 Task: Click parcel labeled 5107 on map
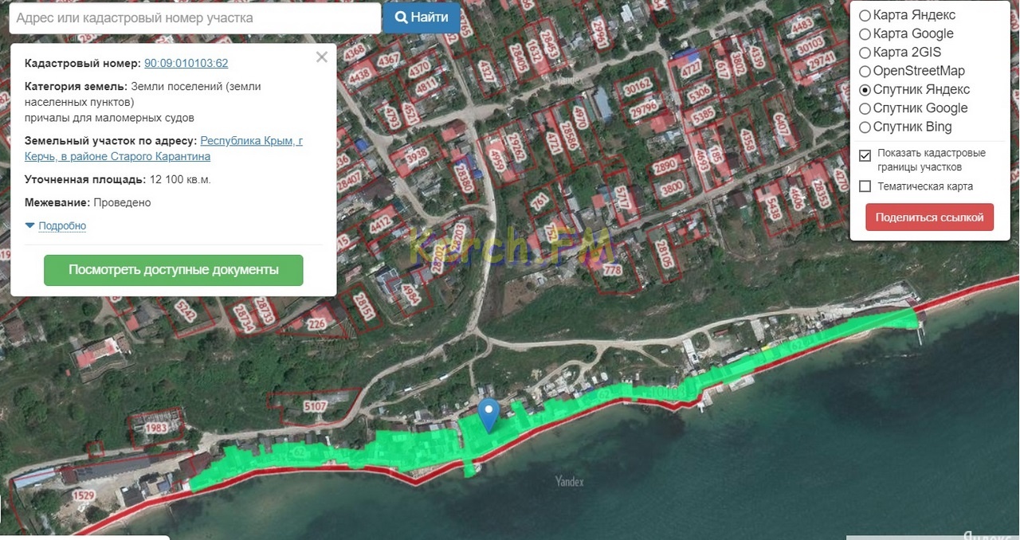click(x=316, y=406)
